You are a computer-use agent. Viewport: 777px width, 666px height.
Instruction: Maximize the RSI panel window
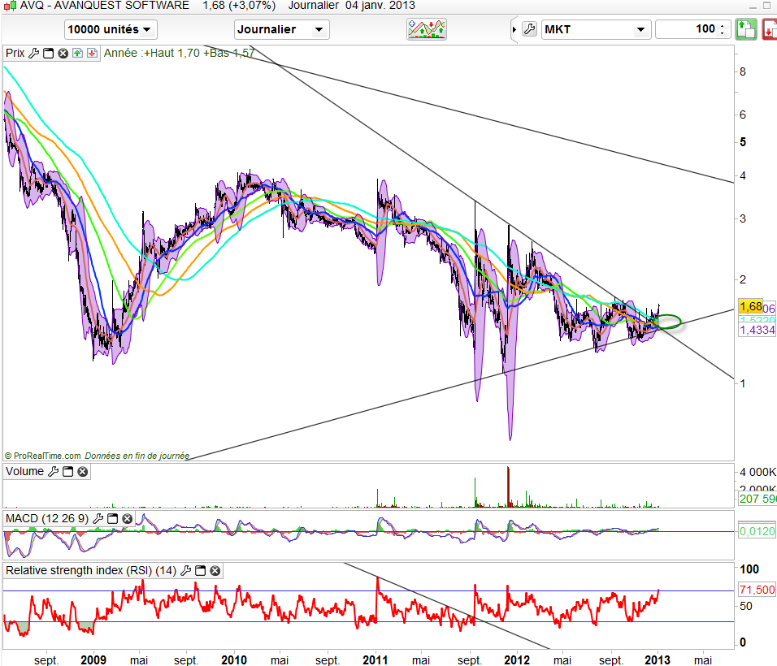click(201, 571)
